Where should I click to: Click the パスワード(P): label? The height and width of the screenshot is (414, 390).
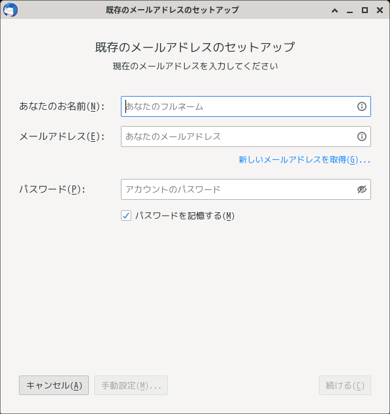52,189
